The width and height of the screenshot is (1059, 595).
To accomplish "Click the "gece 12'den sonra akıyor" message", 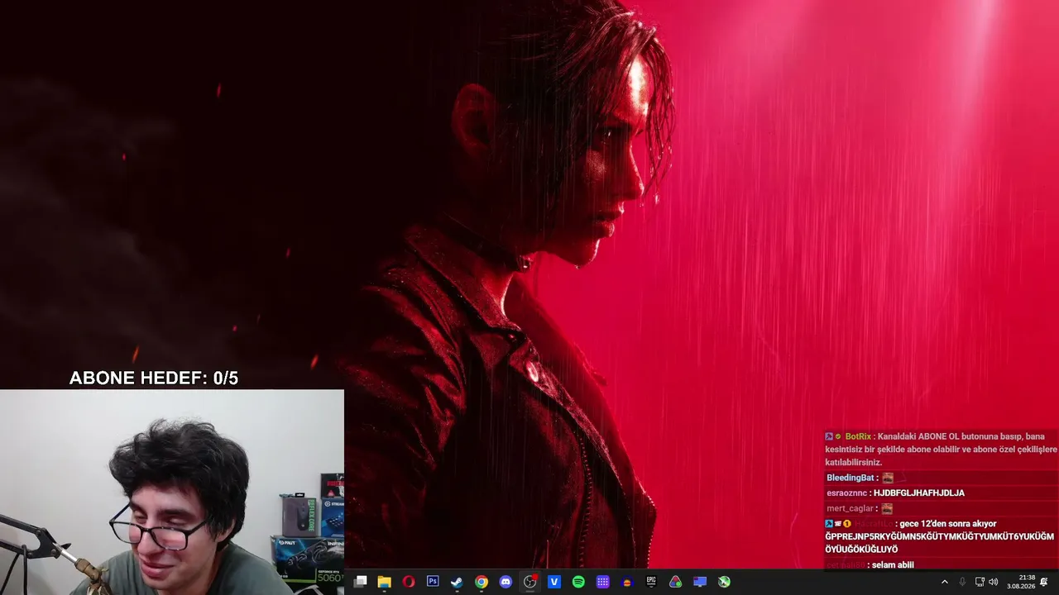I will coord(948,524).
